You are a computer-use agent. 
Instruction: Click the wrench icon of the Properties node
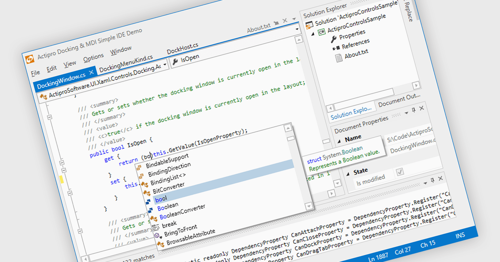point(333,39)
